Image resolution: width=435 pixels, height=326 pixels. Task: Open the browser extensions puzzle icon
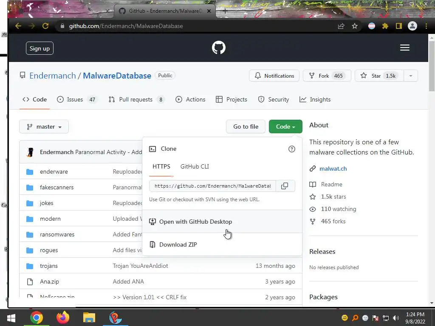click(x=385, y=26)
